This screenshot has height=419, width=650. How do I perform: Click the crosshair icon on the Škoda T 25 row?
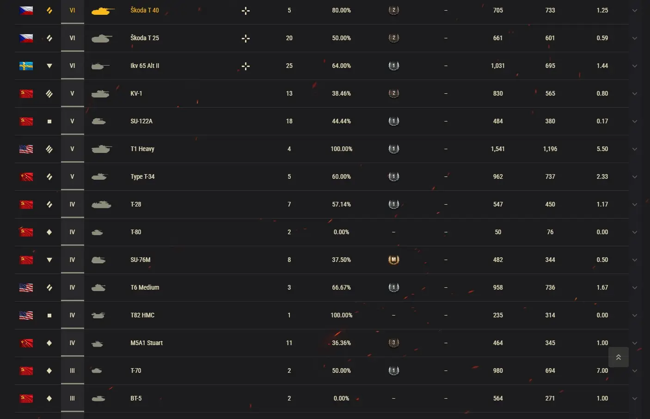[246, 38]
